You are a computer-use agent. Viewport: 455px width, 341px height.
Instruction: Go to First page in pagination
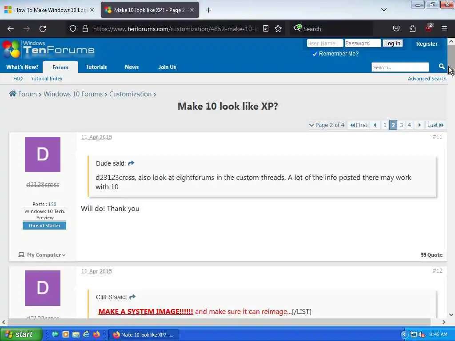tap(359, 125)
